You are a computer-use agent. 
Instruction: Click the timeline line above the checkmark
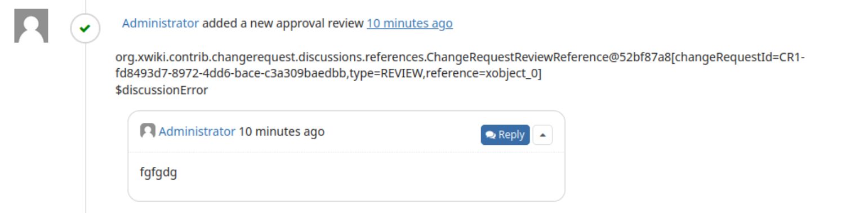coord(86,6)
